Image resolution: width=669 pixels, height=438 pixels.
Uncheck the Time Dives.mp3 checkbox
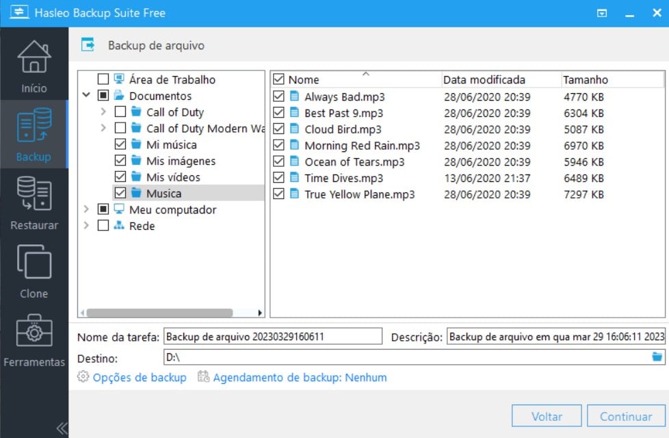(x=278, y=177)
